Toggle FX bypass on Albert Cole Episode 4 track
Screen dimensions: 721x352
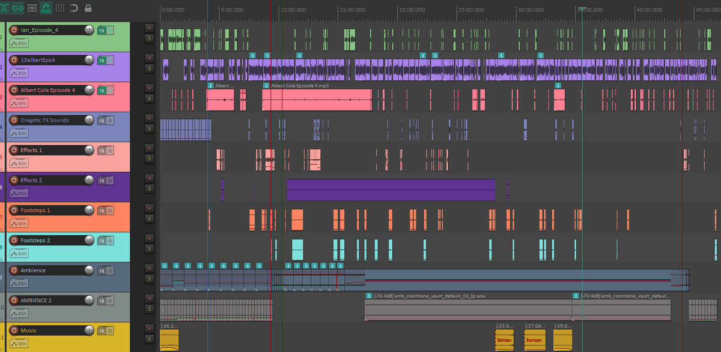tap(110, 90)
